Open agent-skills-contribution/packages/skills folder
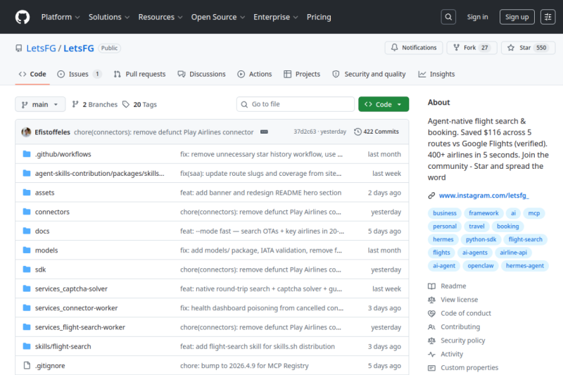The image size is (563, 375). pos(99,174)
